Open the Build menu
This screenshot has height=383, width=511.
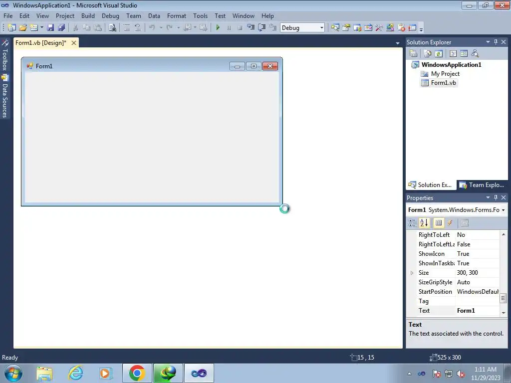click(88, 16)
